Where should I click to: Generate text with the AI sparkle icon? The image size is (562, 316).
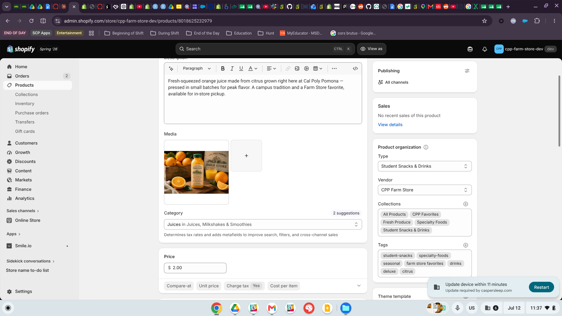click(x=171, y=68)
